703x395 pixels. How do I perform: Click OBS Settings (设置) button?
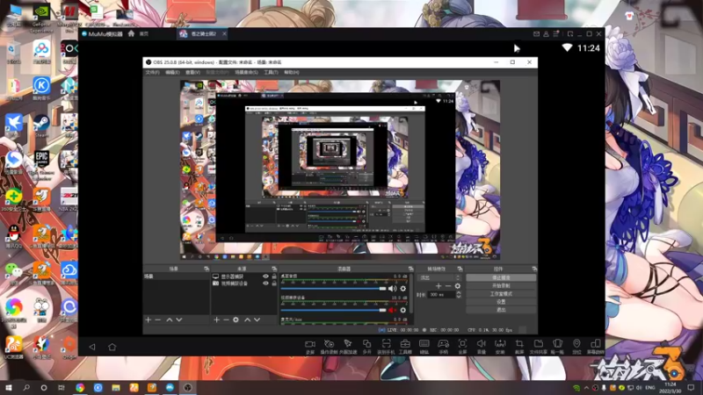pos(501,302)
